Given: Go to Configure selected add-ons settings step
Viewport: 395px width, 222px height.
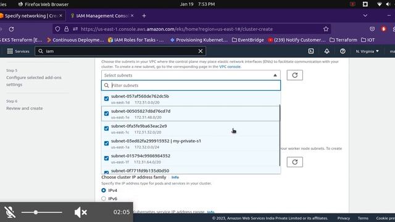Looking at the screenshot, I should [x=34, y=81].
